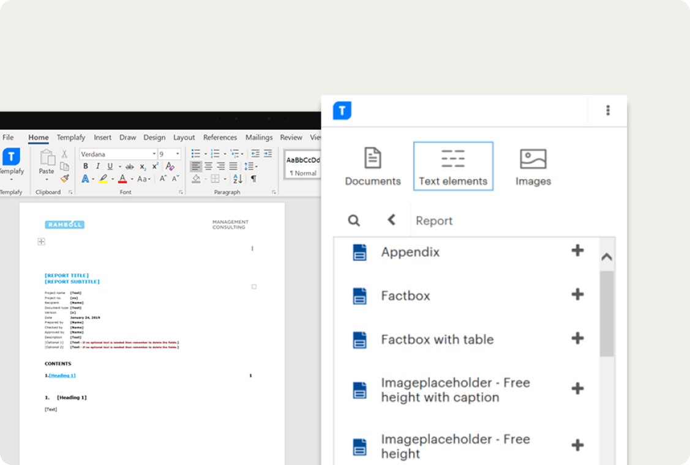690x465 pixels.
Task: Switch to the Insert ribbon tab
Action: (x=102, y=138)
